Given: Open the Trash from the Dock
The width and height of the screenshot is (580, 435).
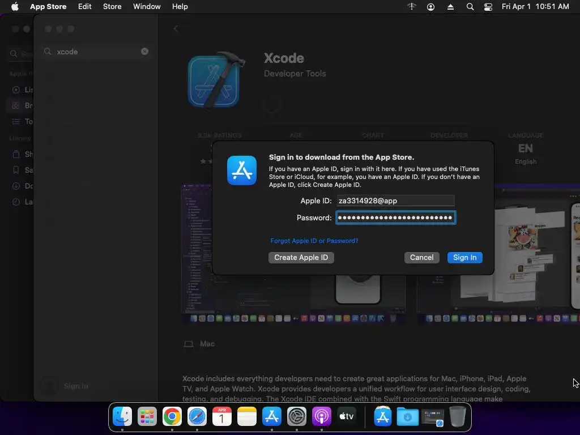Looking at the screenshot, I should coord(458,416).
